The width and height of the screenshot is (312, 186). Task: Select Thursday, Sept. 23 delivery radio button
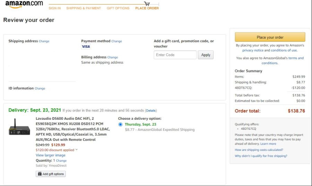click(x=120, y=124)
